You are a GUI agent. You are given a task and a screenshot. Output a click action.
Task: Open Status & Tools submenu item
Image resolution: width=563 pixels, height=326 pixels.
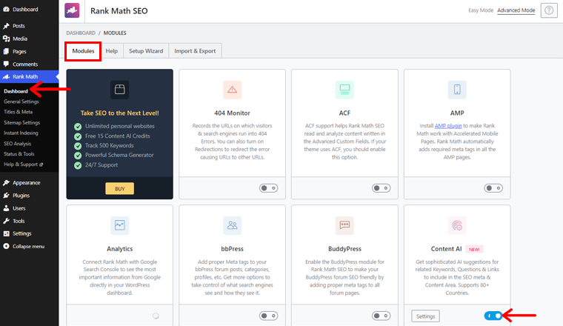point(19,153)
